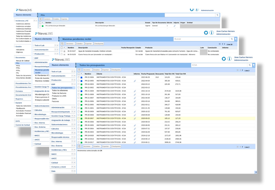
Task: Click Checkpoints button in top presupuestos toolbar
Action: click(x=116, y=70)
